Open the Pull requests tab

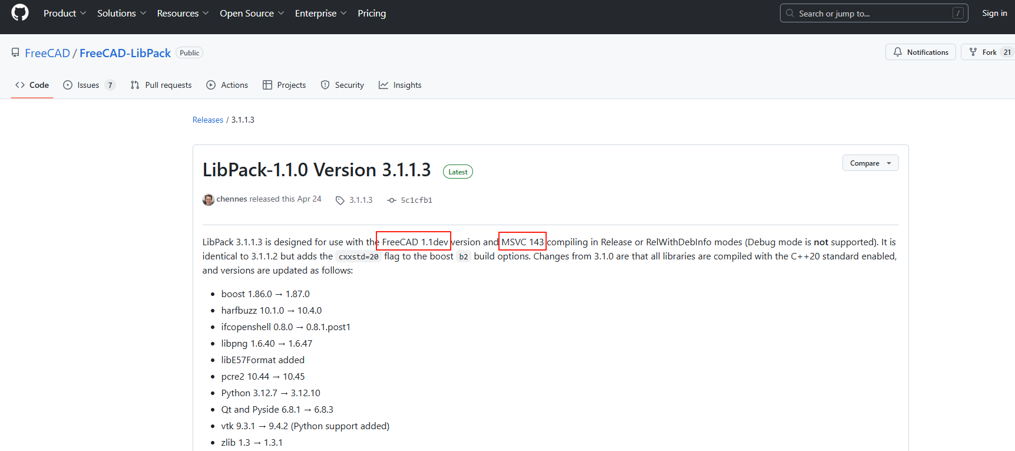coord(161,85)
